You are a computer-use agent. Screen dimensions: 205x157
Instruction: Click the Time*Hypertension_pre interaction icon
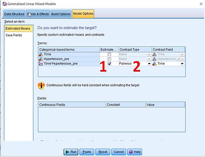click(41, 64)
